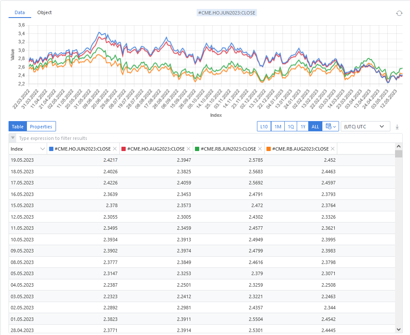Click the download data icon
Screen dimensions: 410x335
pyautogui.click(x=397, y=127)
